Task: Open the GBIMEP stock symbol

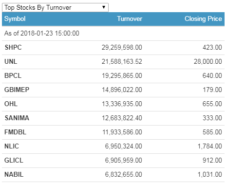Action: (x=17, y=90)
